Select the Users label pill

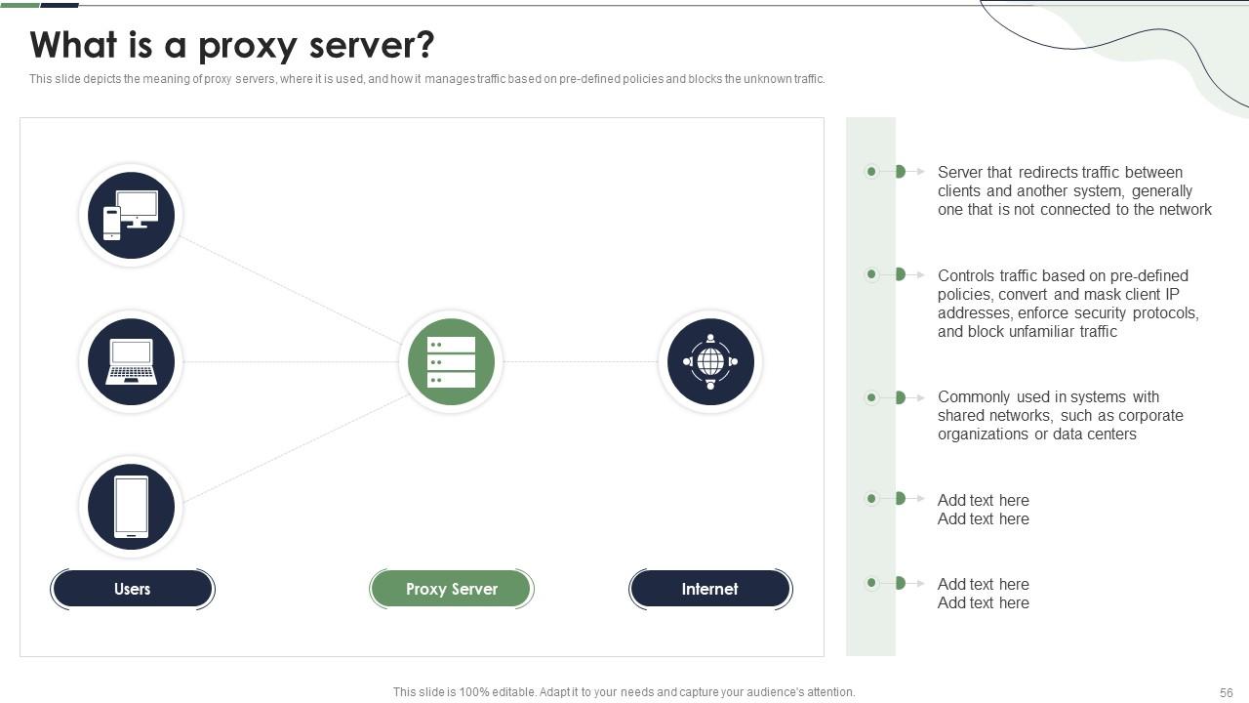[132, 589]
